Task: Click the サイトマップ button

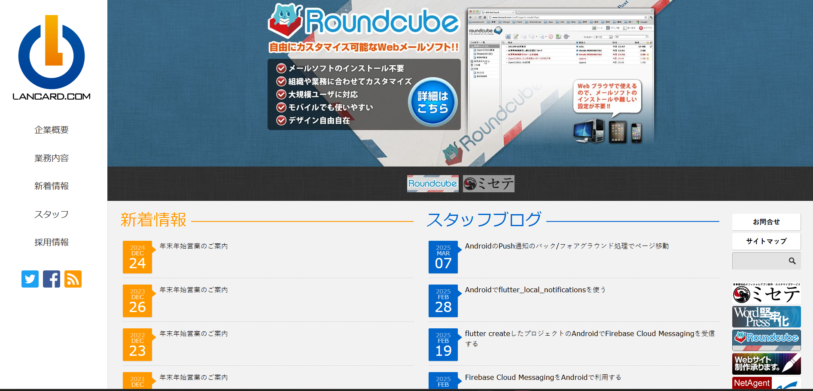Action: coord(766,241)
